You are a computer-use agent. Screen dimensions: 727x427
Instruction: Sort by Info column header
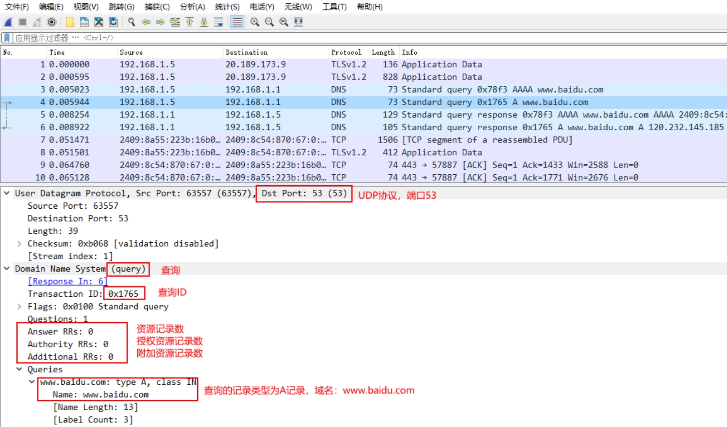pos(563,52)
